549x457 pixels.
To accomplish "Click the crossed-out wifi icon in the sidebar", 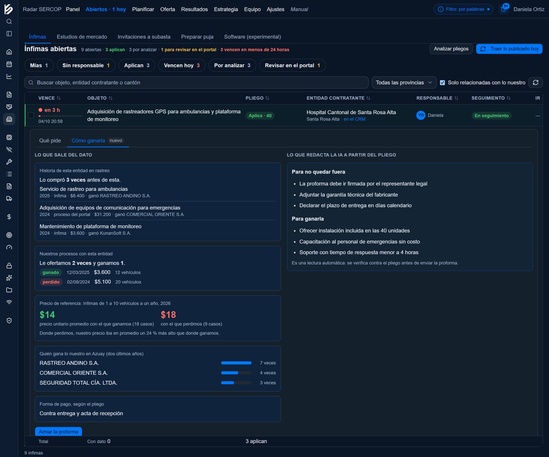I will click(9, 150).
